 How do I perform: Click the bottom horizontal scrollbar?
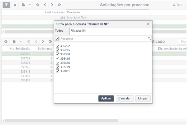point(62,121)
